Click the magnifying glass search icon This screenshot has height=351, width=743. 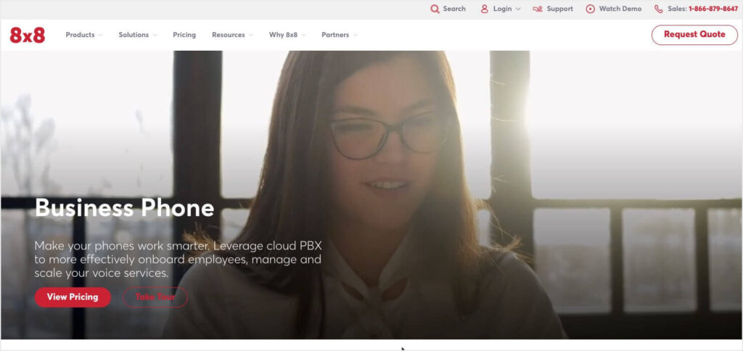click(435, 9)
